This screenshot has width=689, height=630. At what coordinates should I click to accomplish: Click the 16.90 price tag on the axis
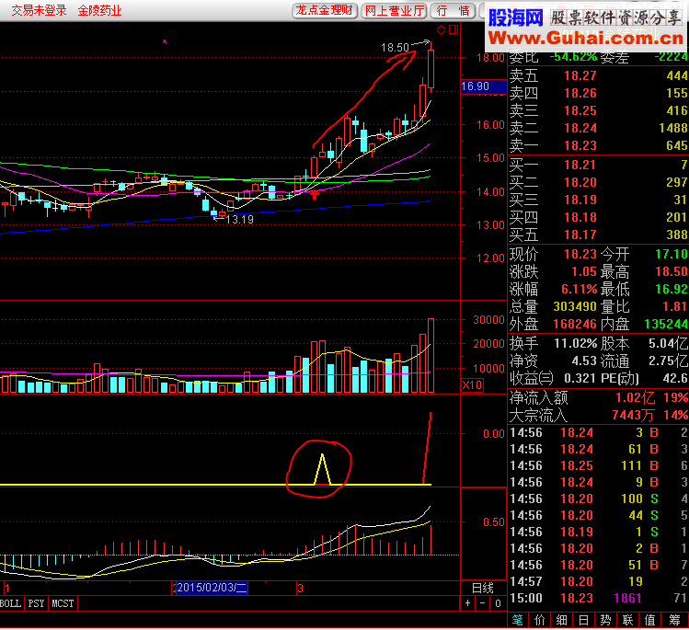pyautogui.click(x=482, y=86)
